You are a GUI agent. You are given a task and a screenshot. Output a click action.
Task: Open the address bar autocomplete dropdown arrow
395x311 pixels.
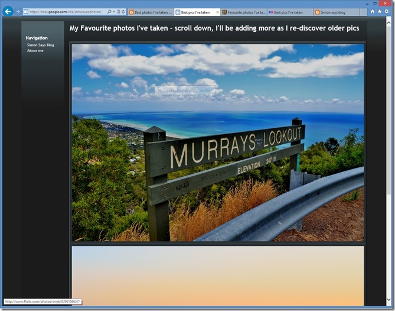click(114, 12)
